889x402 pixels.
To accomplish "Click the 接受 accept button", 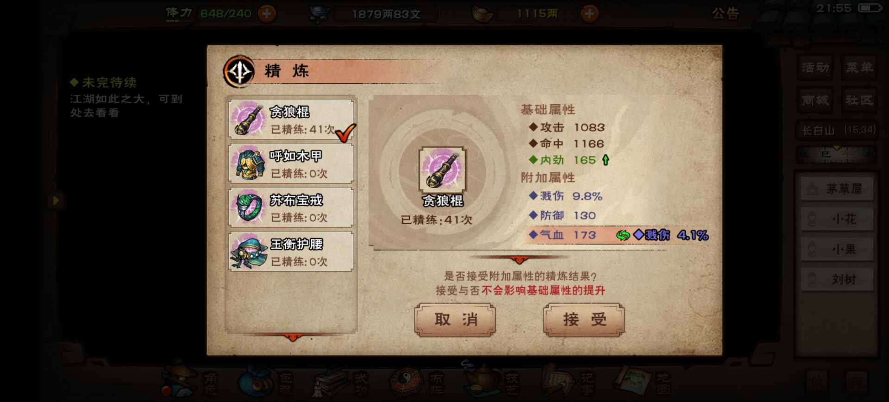I will (584, 320).
